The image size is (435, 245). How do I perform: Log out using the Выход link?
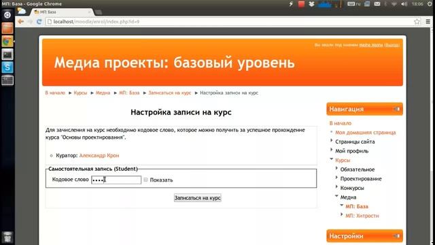coord(392,45)
